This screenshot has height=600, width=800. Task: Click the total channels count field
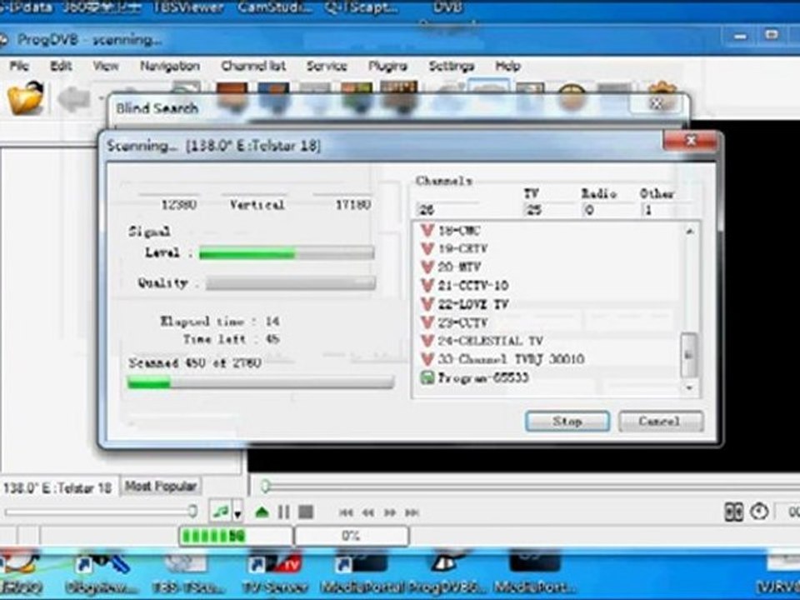(x=448, y=210)
